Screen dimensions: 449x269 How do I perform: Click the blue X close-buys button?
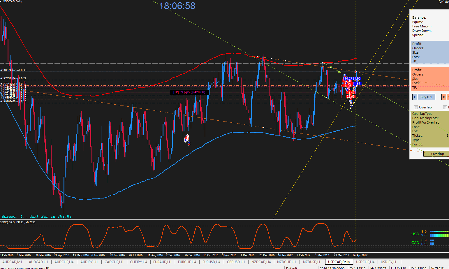click(x=415, y=97)
